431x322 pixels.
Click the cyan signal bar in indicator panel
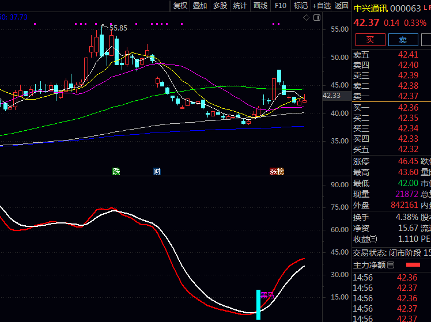258,304
